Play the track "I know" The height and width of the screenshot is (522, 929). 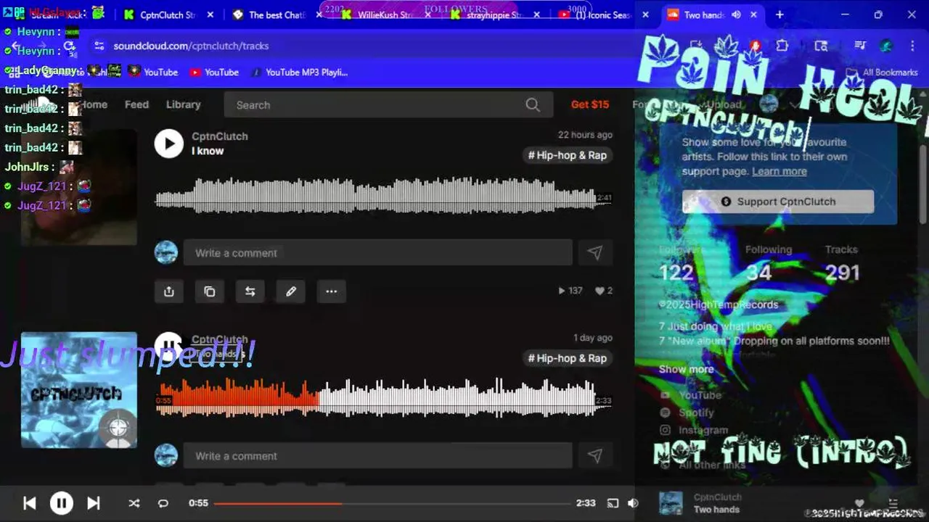[168, 144]
